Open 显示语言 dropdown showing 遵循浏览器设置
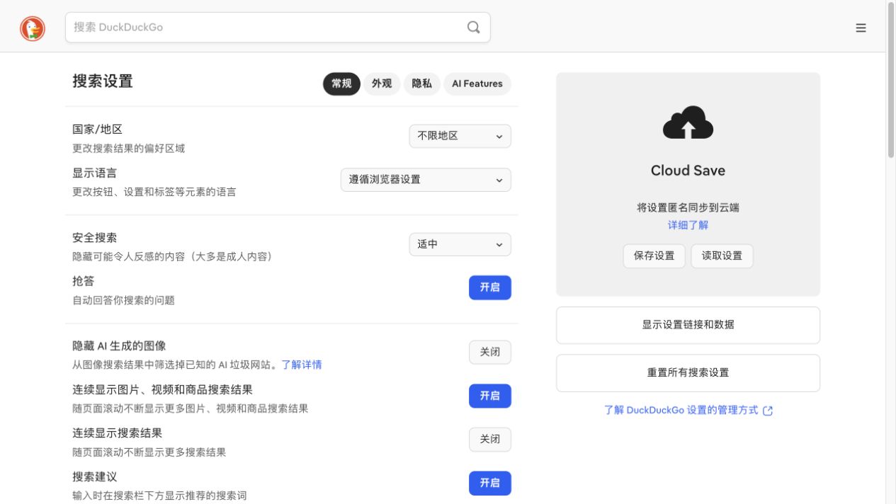The width and height of the screenshot is (896, 504). pos(426,180)
